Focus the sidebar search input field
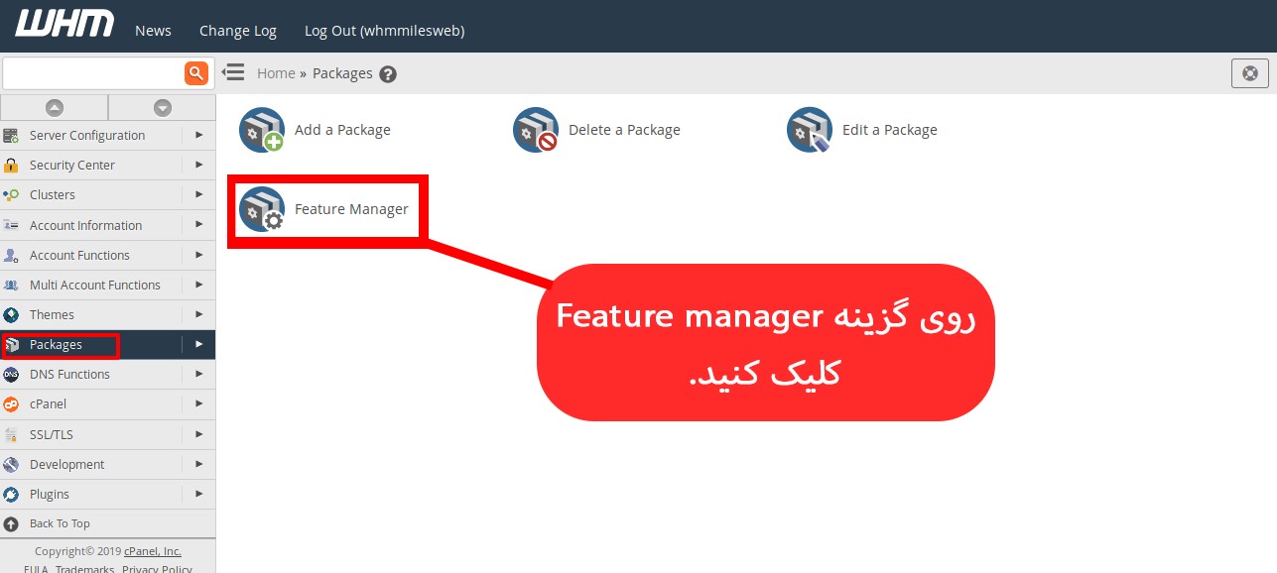 point(93,73)
